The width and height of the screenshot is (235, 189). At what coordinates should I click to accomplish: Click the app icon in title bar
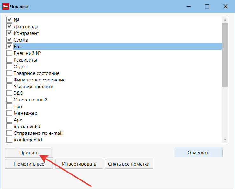click(x=5, y=6)
